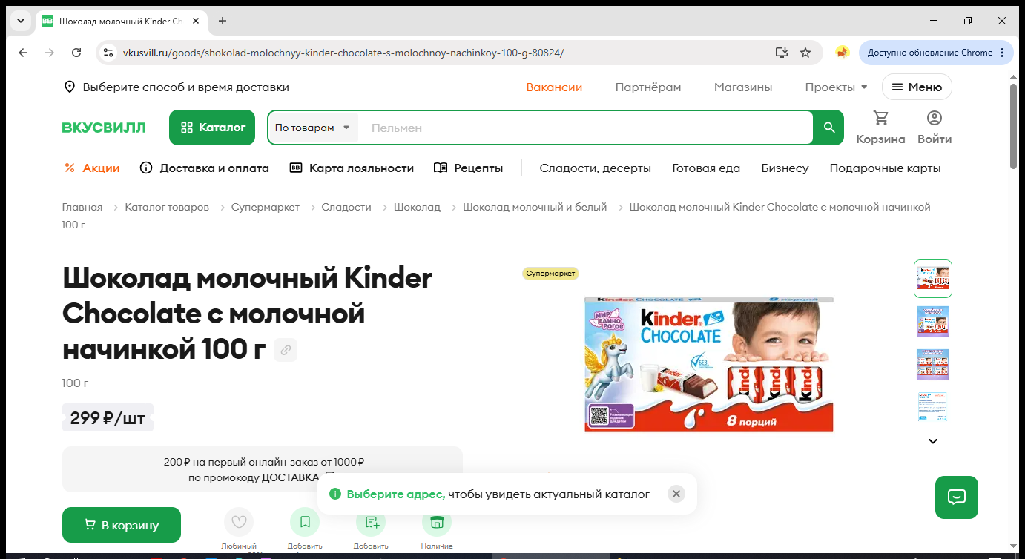The height and width of the screenshot is (559, 1025).
Task: Choose delivery method via Выберите способ и время доставки
Action: coord(177,87)
